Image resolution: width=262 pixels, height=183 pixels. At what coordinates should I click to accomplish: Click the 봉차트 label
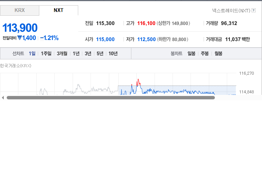pyautogui.click(x=176, y=53)
